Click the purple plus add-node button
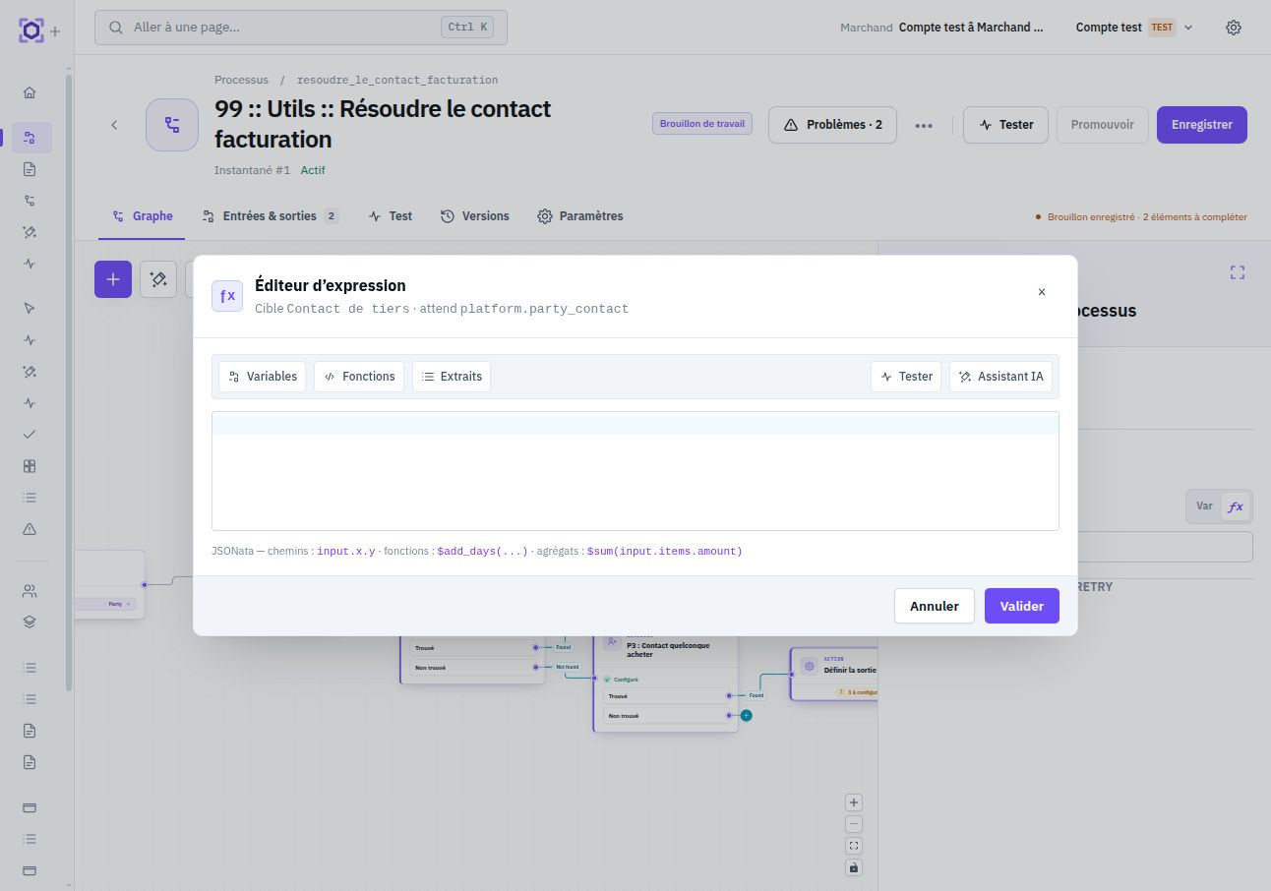1271x891 pixels. [113, 279]
